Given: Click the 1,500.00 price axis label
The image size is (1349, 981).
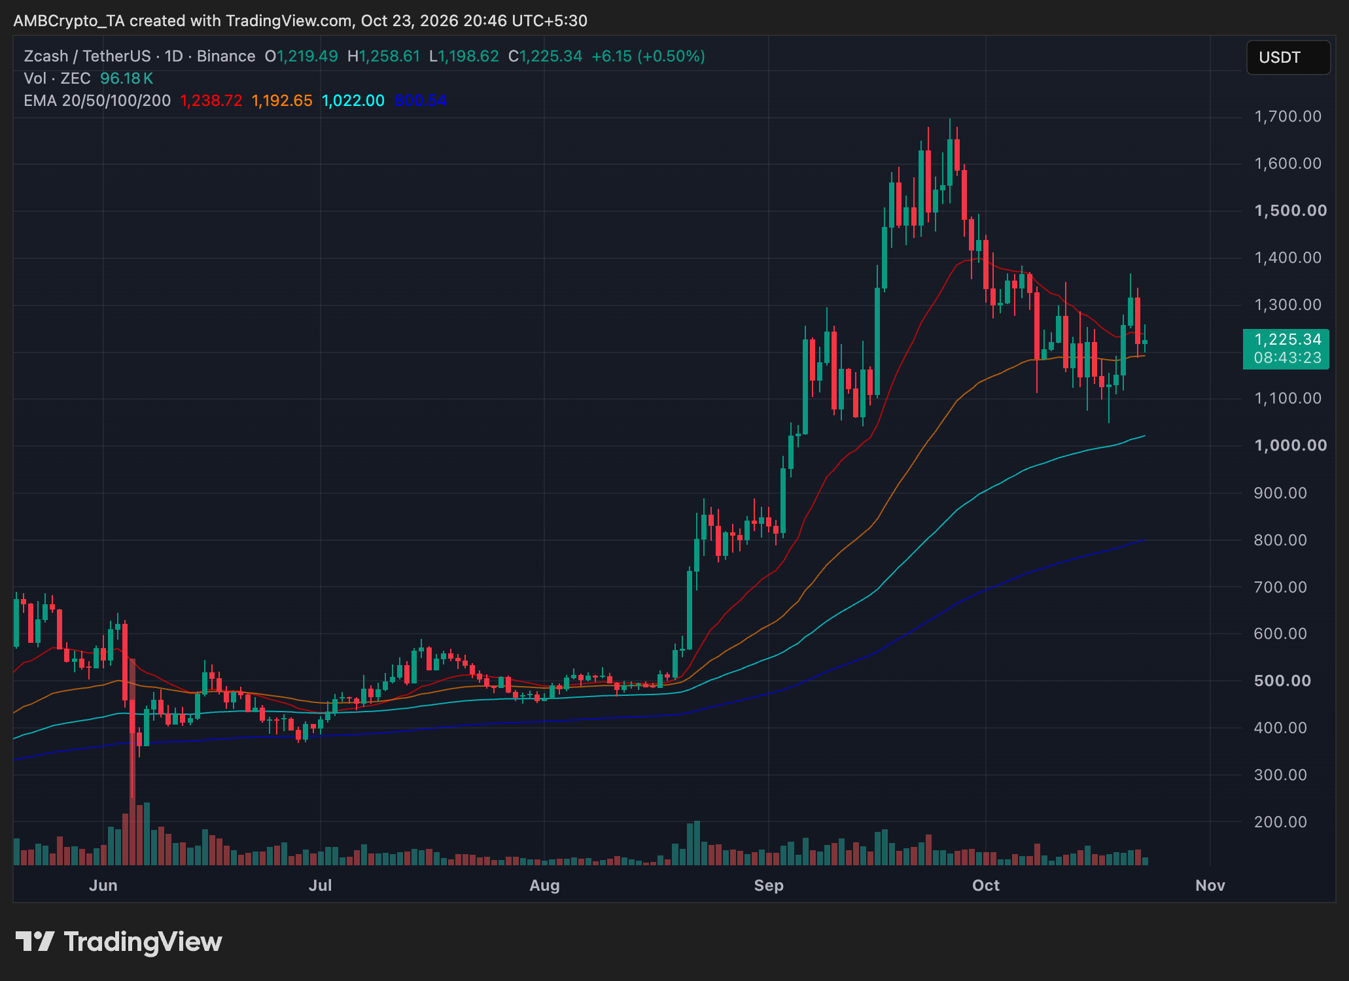Looking at the screenshot, I should coord(1290,211).
